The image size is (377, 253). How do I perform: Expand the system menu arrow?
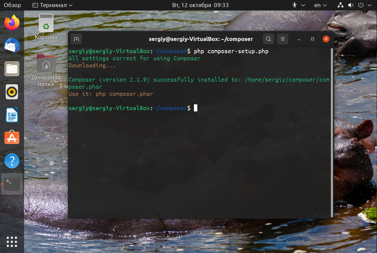pos(370,5)
